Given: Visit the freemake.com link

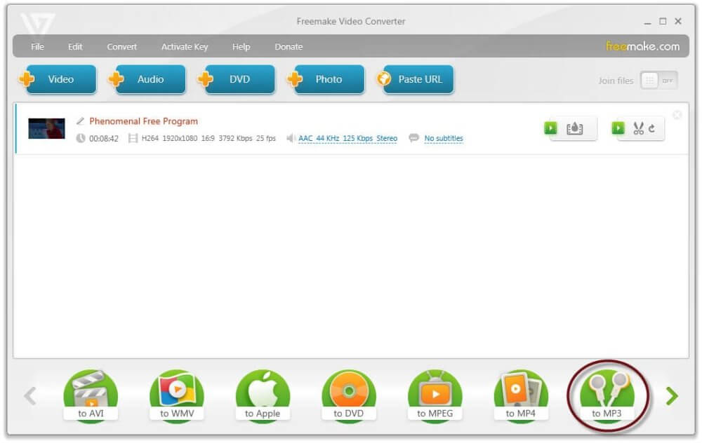Looking at the screenshot, I should point(642,46).
